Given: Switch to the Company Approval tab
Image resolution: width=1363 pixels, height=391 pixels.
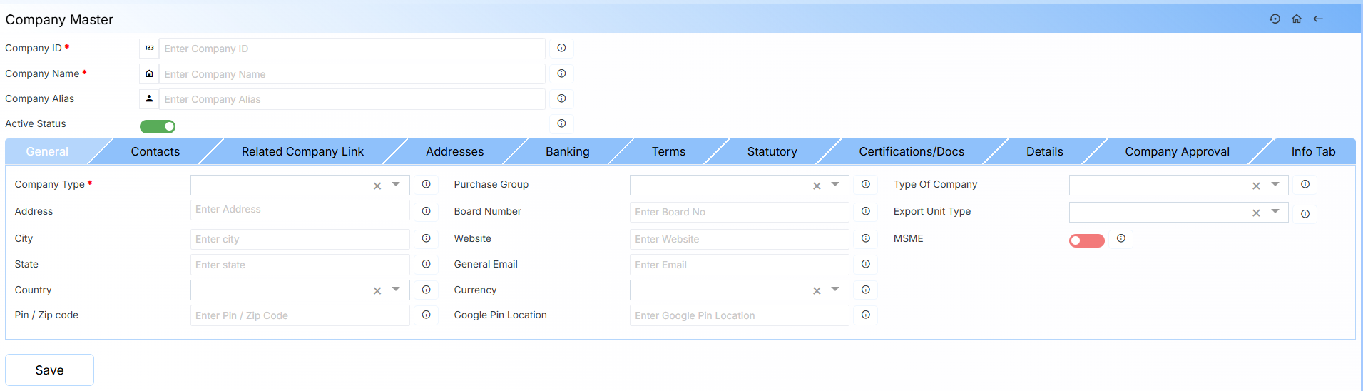Looking at the screenshot, I should [1177, 151].
